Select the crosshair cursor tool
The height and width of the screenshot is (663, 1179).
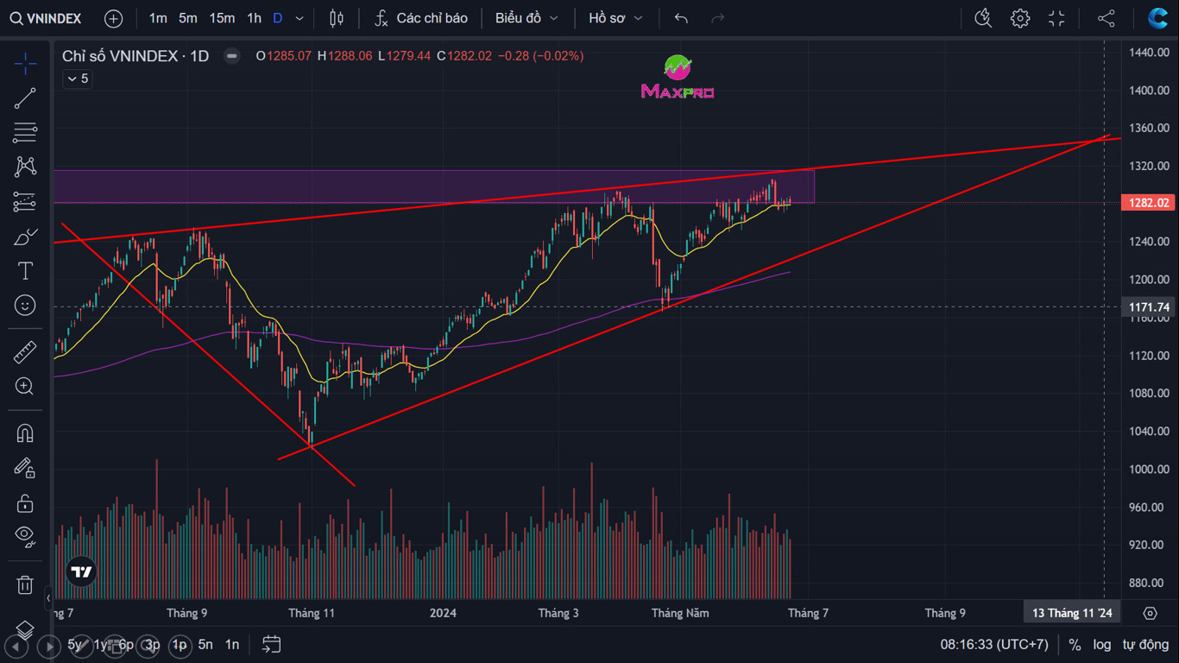[25, 63]
